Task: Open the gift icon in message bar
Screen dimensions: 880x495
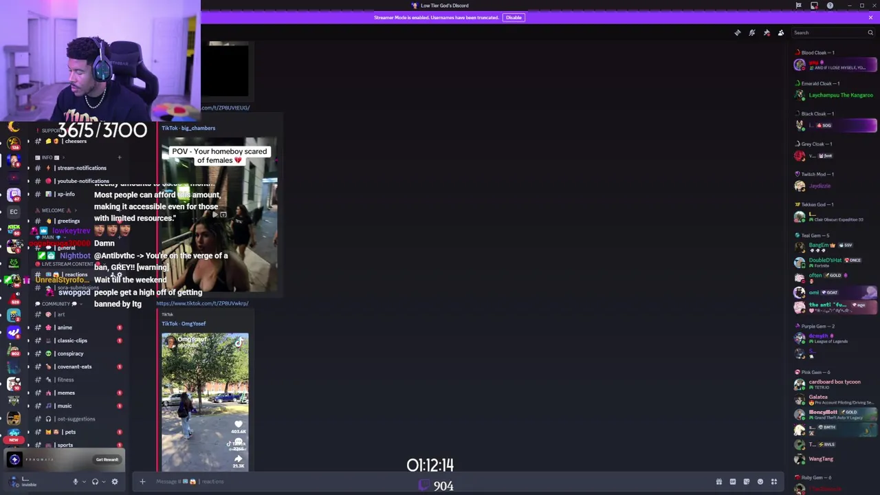Action: (x=719, y=481)
